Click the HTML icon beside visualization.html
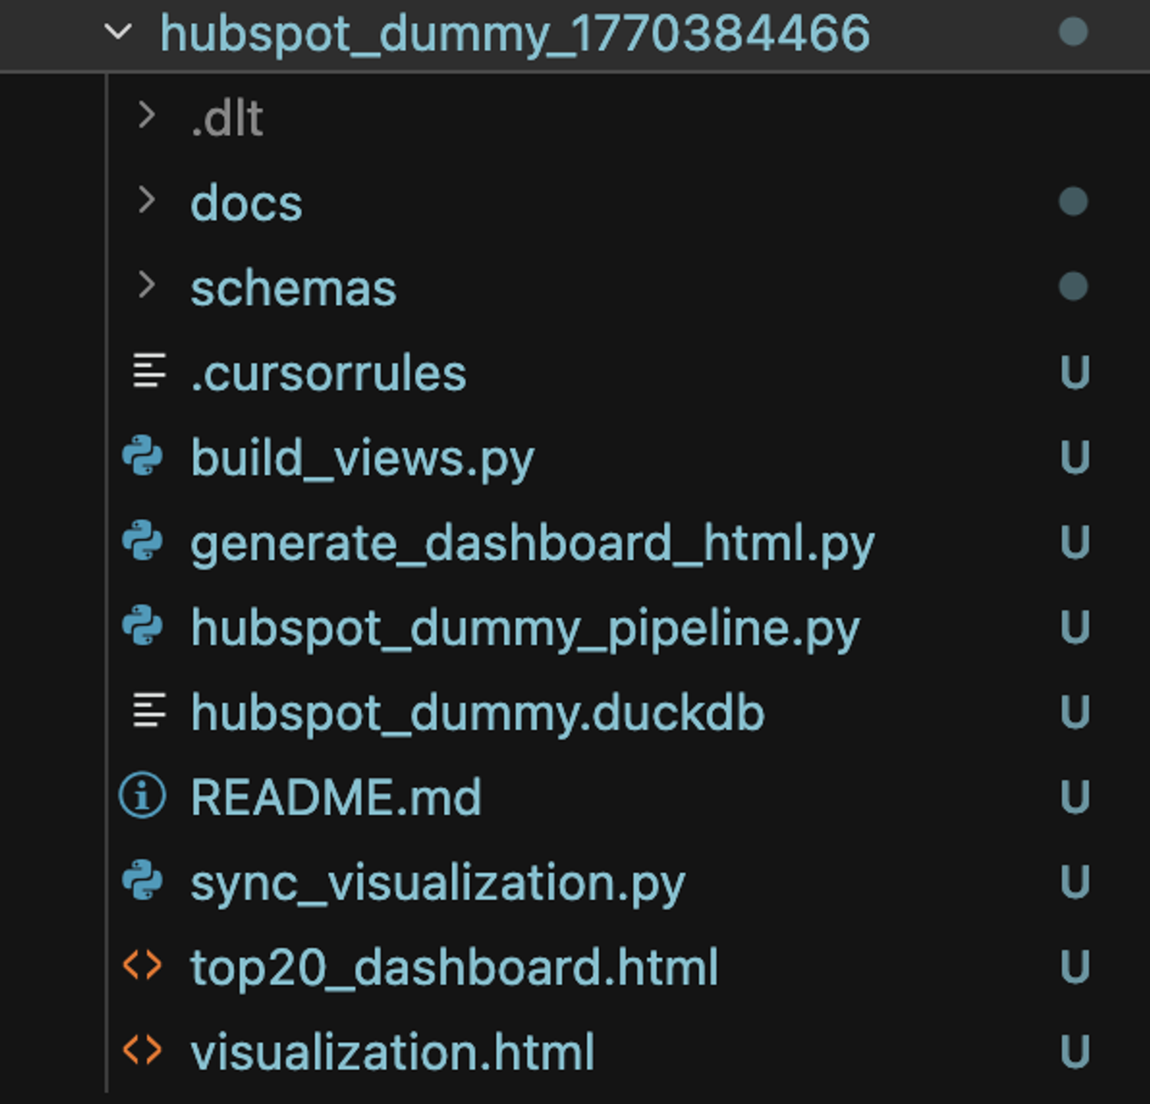This screenshot has height=1104, width=1150. click(143, 1050)
